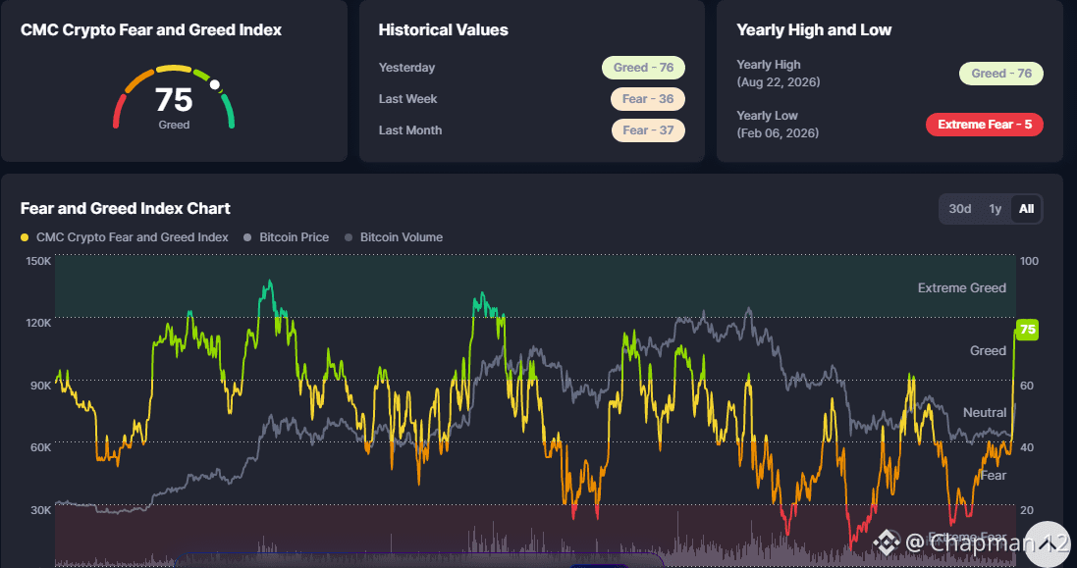Click the green 75 current value marker
Screen dimensions: 1077x568
1027,330
